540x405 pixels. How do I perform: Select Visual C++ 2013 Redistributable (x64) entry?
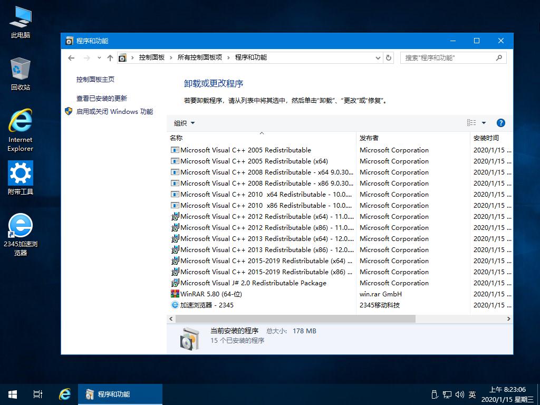(x=262, y=238)
